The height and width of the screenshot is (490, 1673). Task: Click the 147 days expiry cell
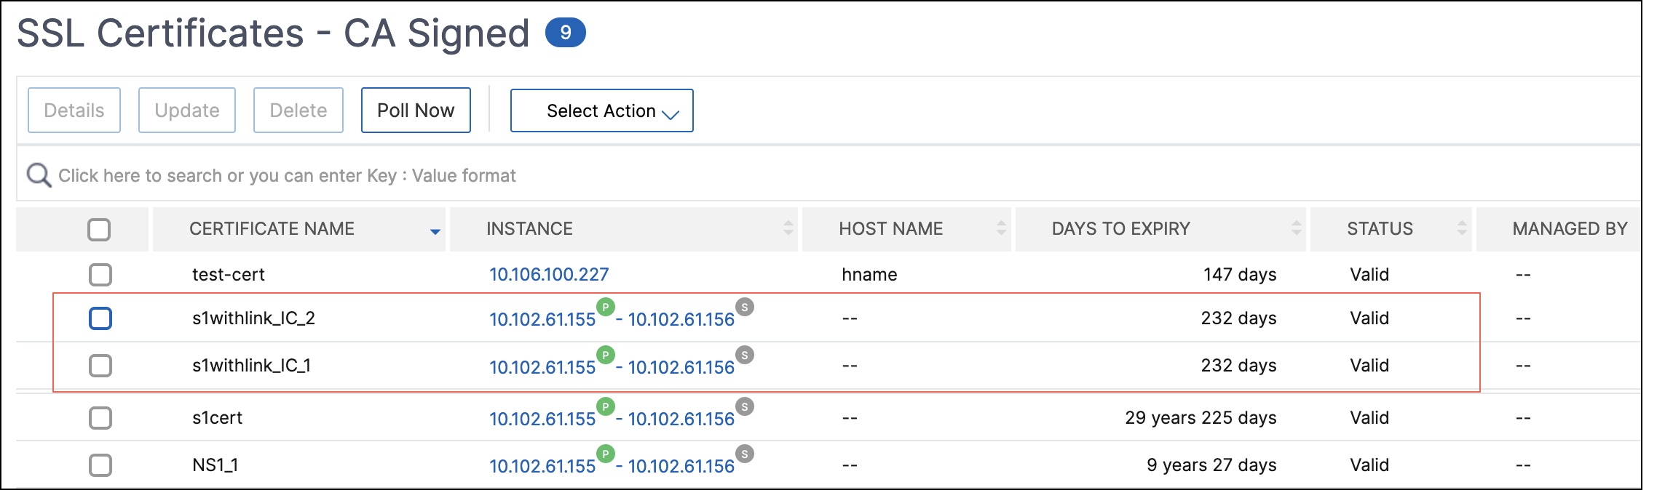pyautogui.click(x=1240, y=274)
